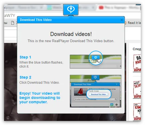
Task: Click the Step 1 illustration image
Action: [96, 62]
